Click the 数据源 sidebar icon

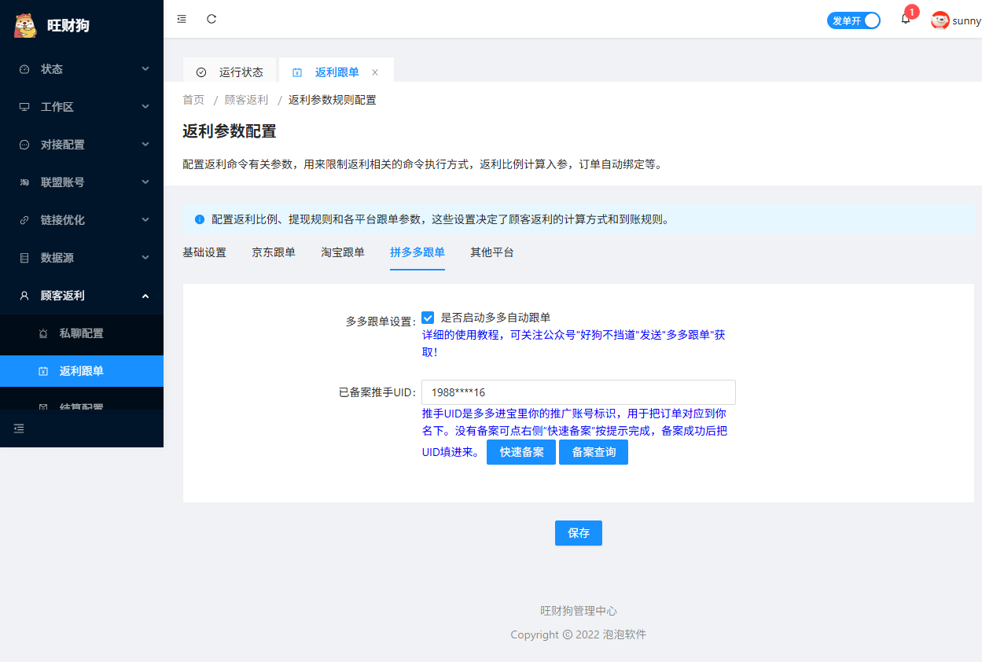[24, 258]
